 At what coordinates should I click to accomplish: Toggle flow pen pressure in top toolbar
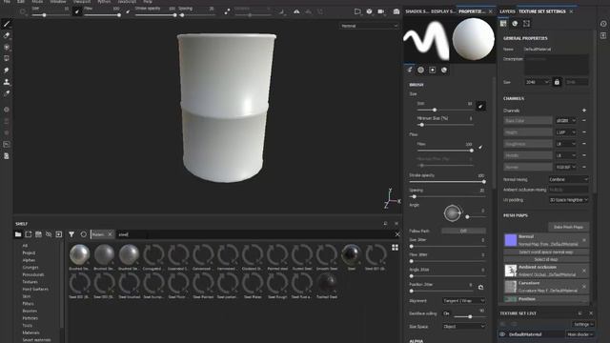pyautogui.click(x=128, y=11)
